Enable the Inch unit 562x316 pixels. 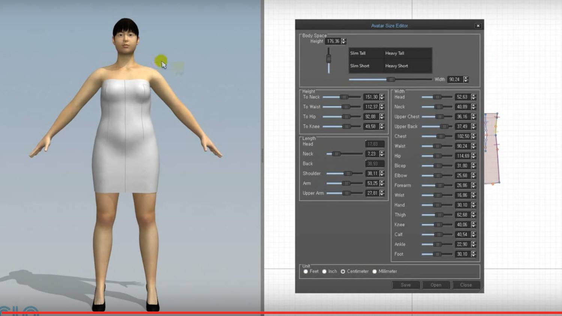324,271
